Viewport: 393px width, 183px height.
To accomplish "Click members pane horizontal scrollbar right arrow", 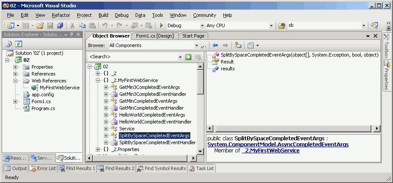I will click(377, 129).
